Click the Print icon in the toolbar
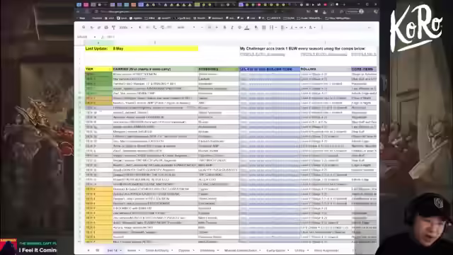 [x=106, y=28]
